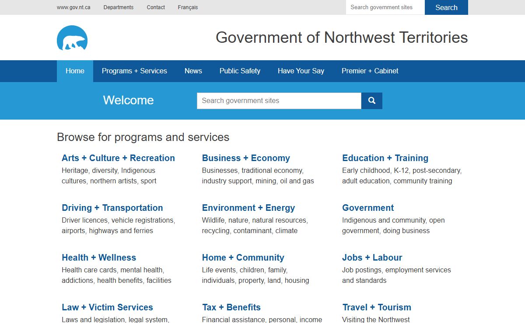Click the polar bear logo icon
Screen dimensions: 525x323
[72, 38]
